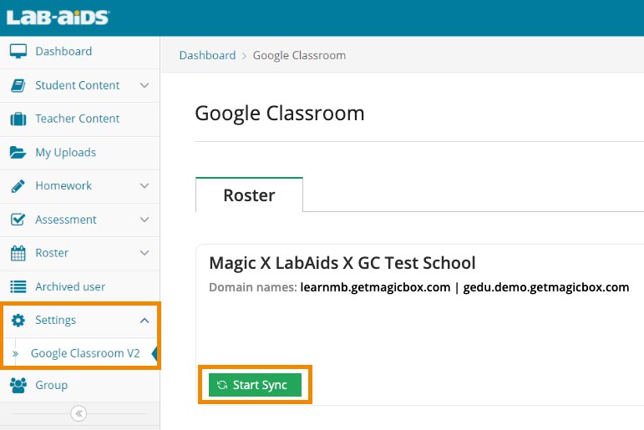Open Google Classroom V2 settings item

click(84, 353)
